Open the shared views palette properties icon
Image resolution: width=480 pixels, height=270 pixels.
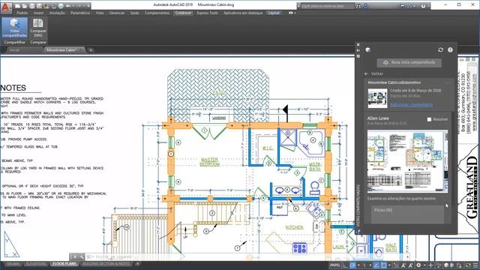(358, 56)
